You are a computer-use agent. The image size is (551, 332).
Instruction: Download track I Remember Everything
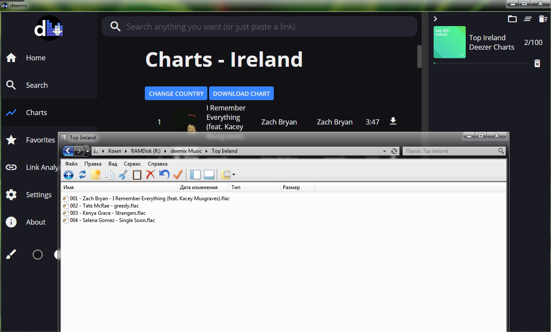393,122
